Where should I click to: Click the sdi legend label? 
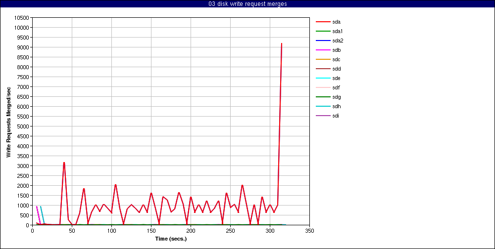point(336,116)
